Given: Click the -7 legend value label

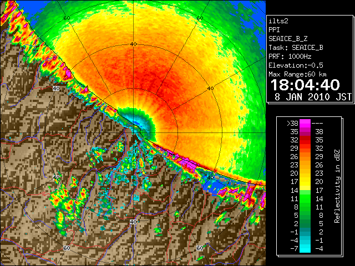Looking at the screenshot, I should coord(294,249).
